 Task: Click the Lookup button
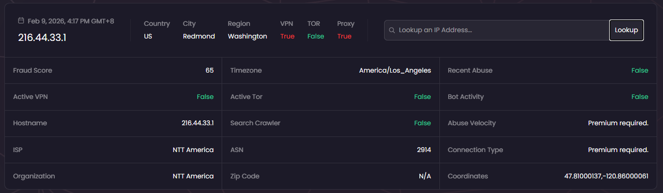(x=626, y=30)
